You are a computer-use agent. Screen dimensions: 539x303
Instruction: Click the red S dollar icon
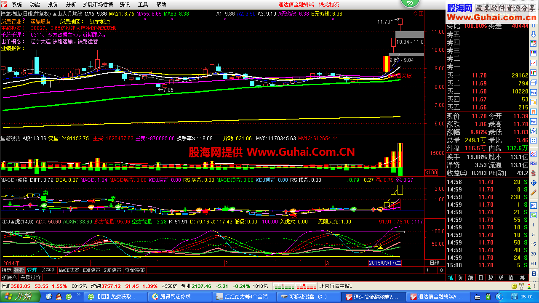[534, 173]
